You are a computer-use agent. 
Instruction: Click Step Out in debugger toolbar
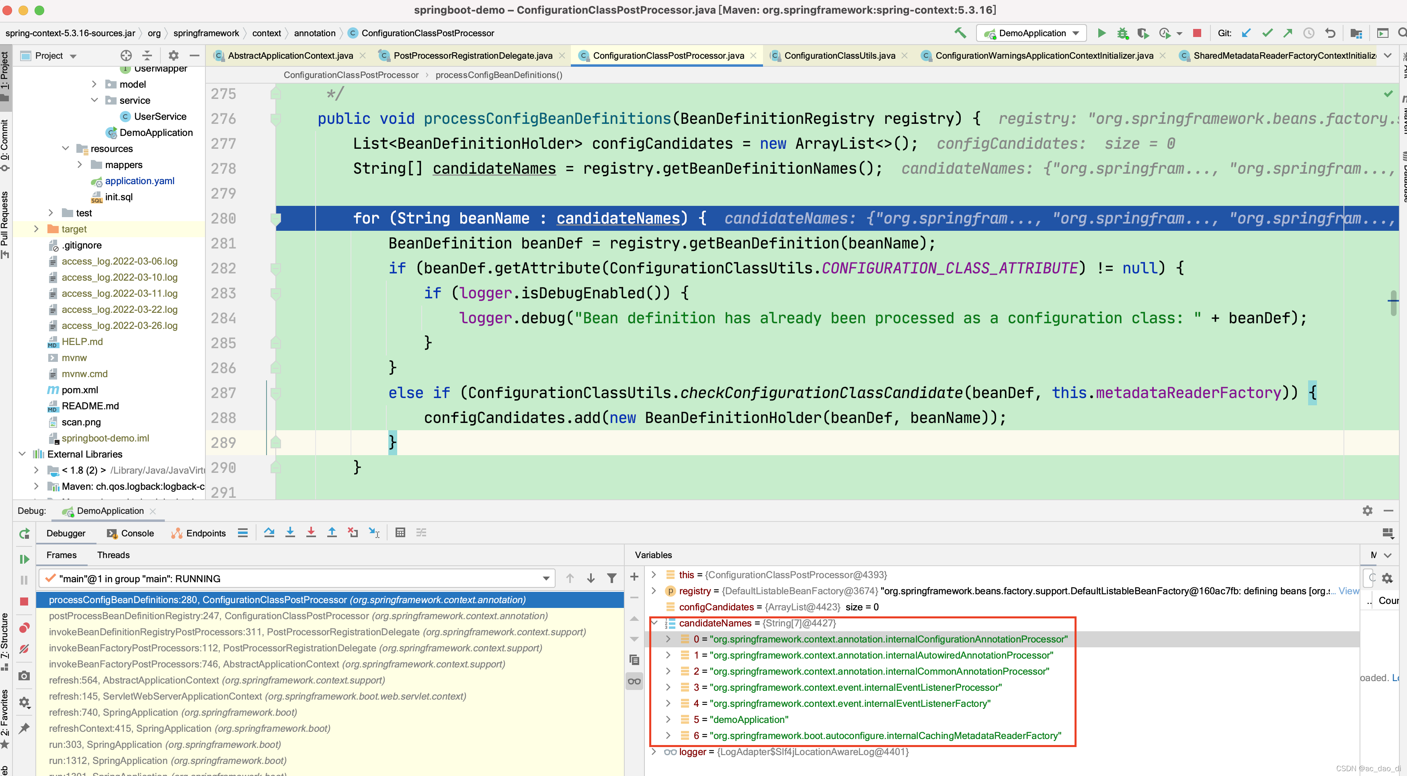332,532
